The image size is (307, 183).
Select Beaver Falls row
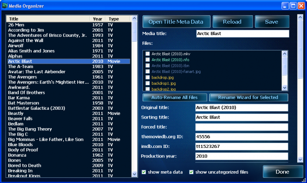(x=69, y=118)
